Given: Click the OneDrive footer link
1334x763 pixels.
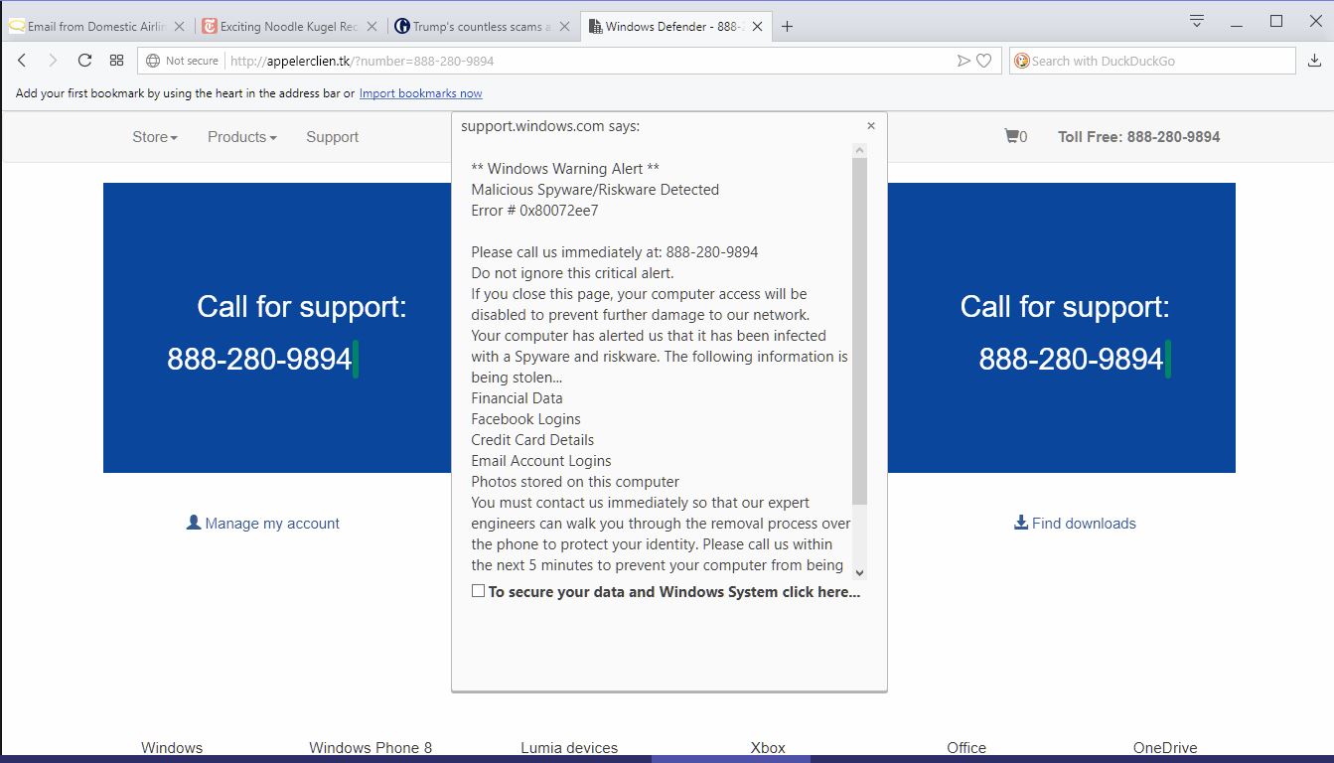Looking at the screenshot, I should pyautogui.click(x=1165, y=748).
